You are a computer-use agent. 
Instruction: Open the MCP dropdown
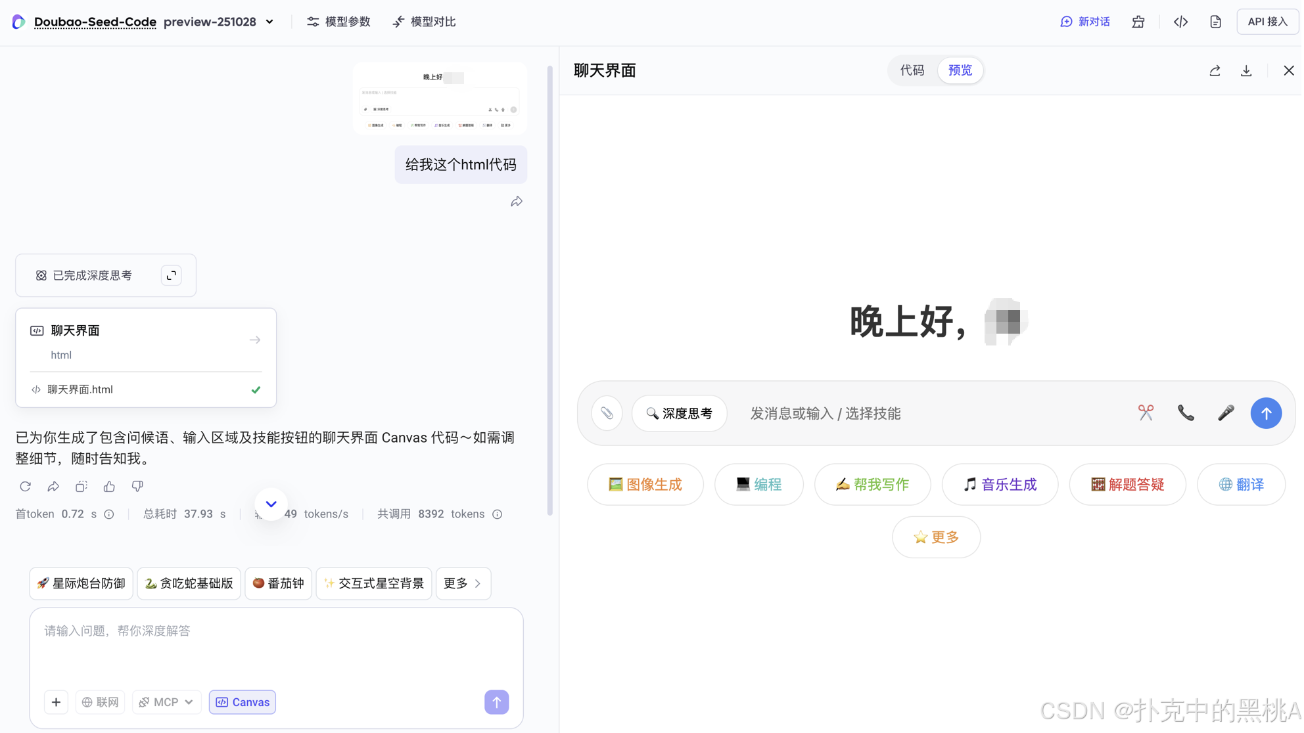point(166,701)
